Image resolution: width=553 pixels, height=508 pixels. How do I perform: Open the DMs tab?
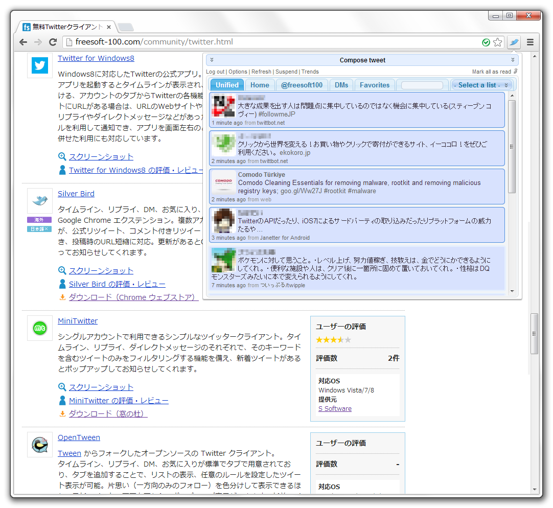click(x=341, y=85)
